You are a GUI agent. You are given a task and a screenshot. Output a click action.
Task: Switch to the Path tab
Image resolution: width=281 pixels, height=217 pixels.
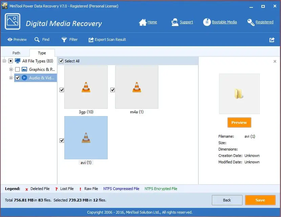[16, 53]
